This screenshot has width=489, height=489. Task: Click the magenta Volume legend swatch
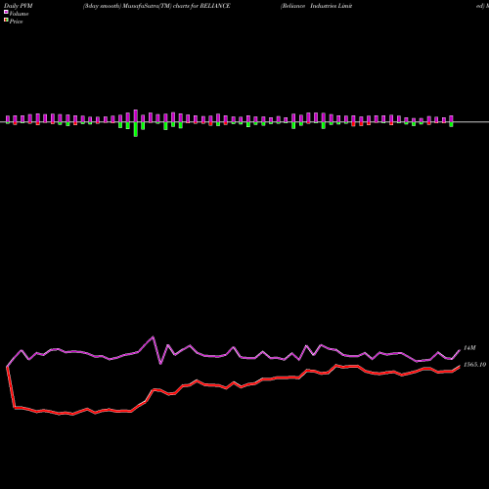click(x=6, y=12)
